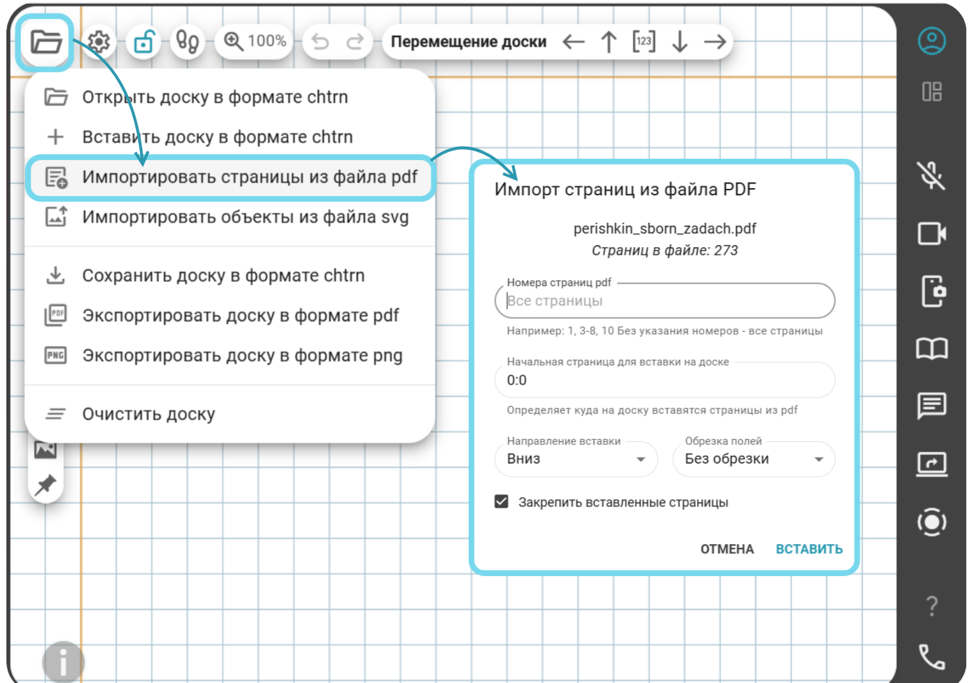This screenshot has height=683, width=979.
Task: Click the footsteps tracking icon
Action: pyautogui.click(x=187, y=42)
